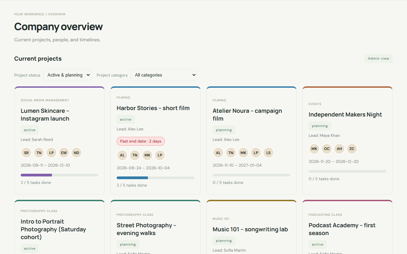Click ND avatar on Lumen Skincare card
The width and height of the screenshot is (407, 254).
pyautogui.click(x=77, y=153)
